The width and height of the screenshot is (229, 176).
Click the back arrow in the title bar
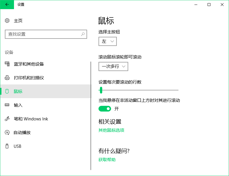click(7, 5)
